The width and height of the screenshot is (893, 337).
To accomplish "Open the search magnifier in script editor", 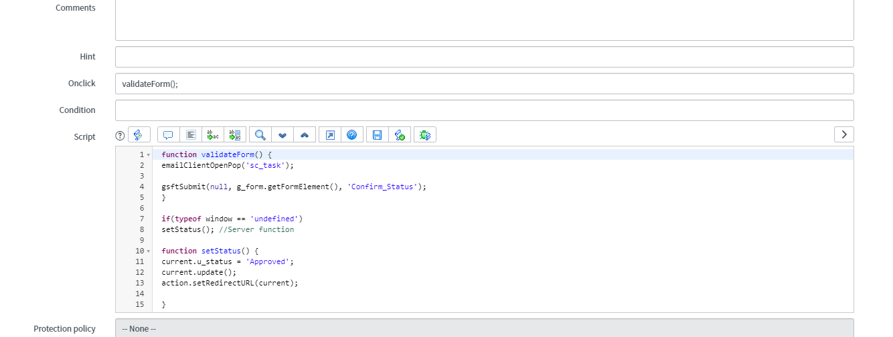I will [260, 135].
